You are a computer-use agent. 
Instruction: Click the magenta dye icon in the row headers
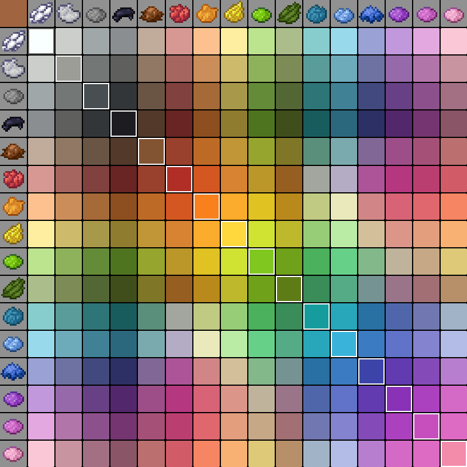(13, 426)
